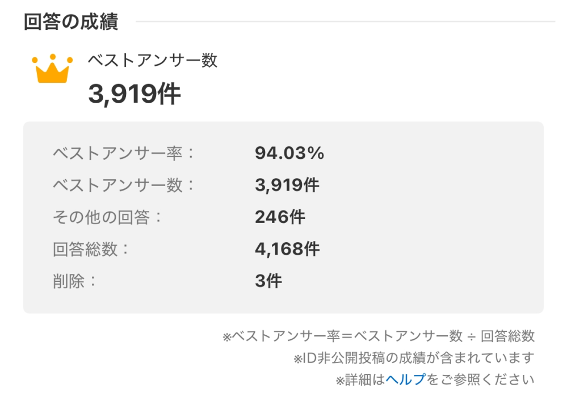Select the 94.03% rate value

coord(289,153)
